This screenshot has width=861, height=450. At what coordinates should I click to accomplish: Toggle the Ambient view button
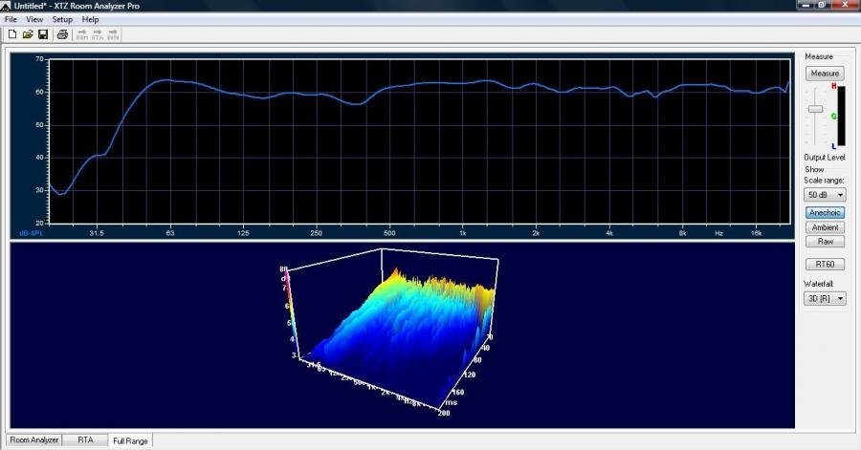pyautogui.click(x=825, y=227)
